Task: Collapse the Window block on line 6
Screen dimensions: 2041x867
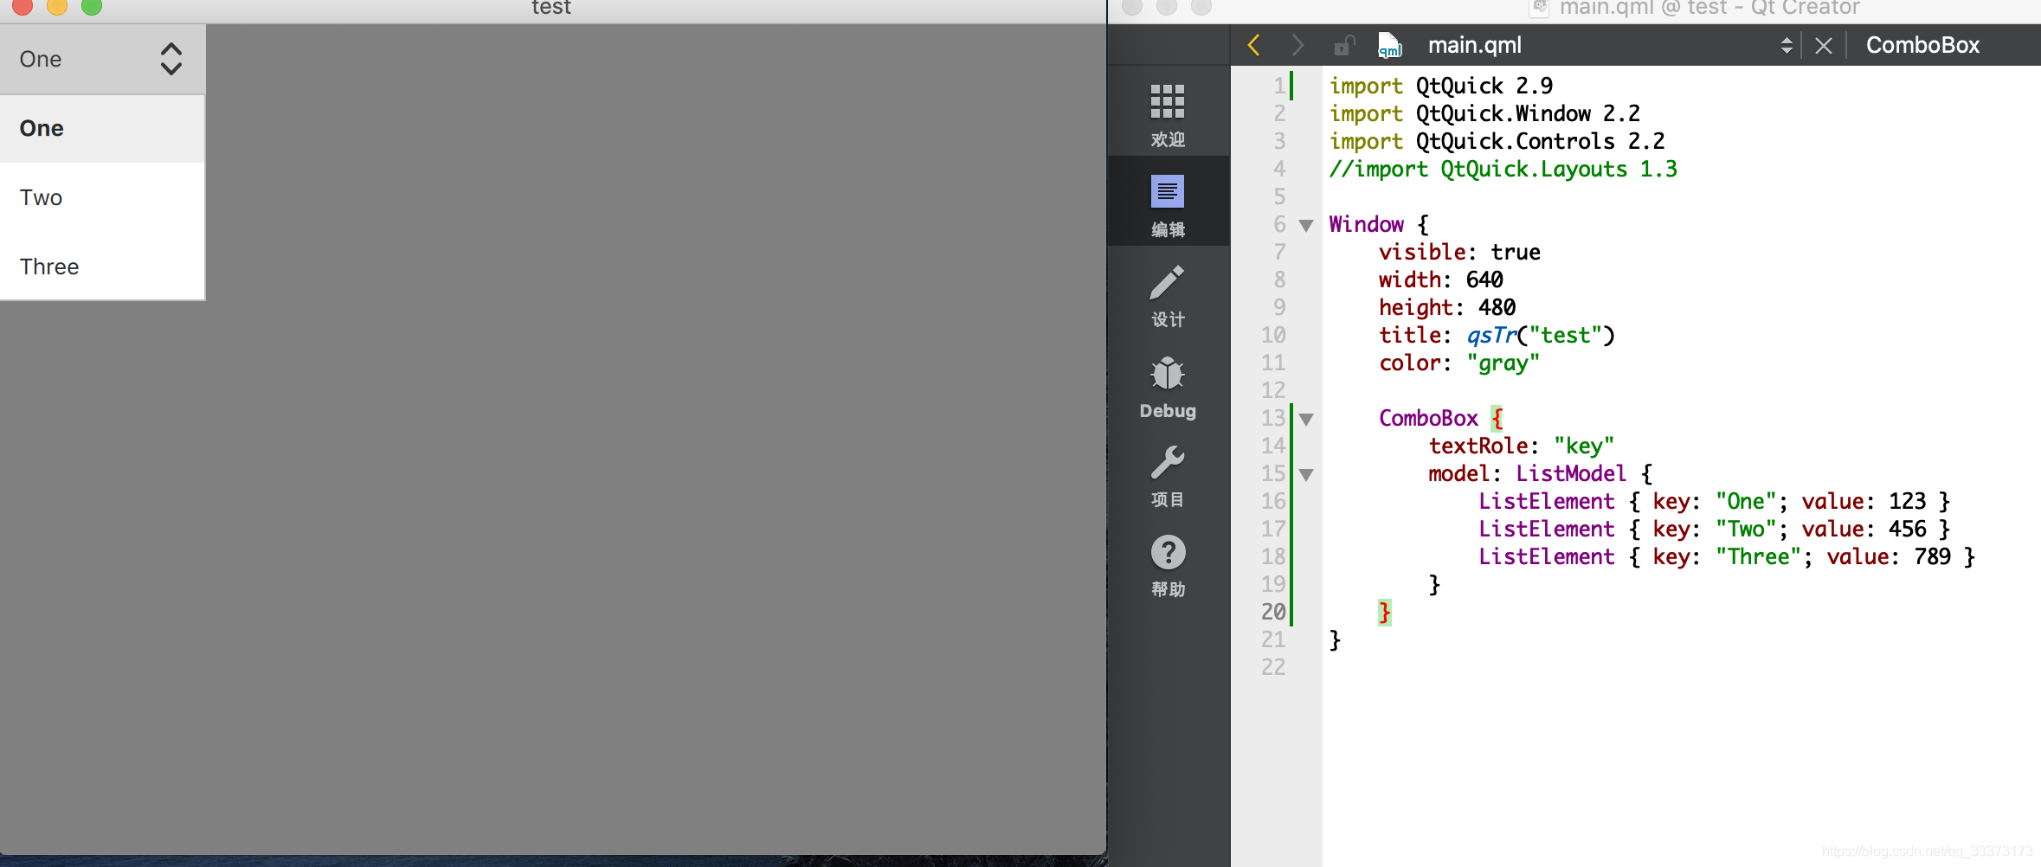Action: tap(1306, 225)
